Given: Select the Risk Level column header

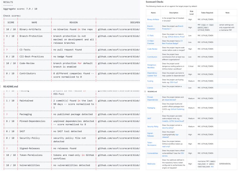Looking at the screenshot, I should 191,12.
